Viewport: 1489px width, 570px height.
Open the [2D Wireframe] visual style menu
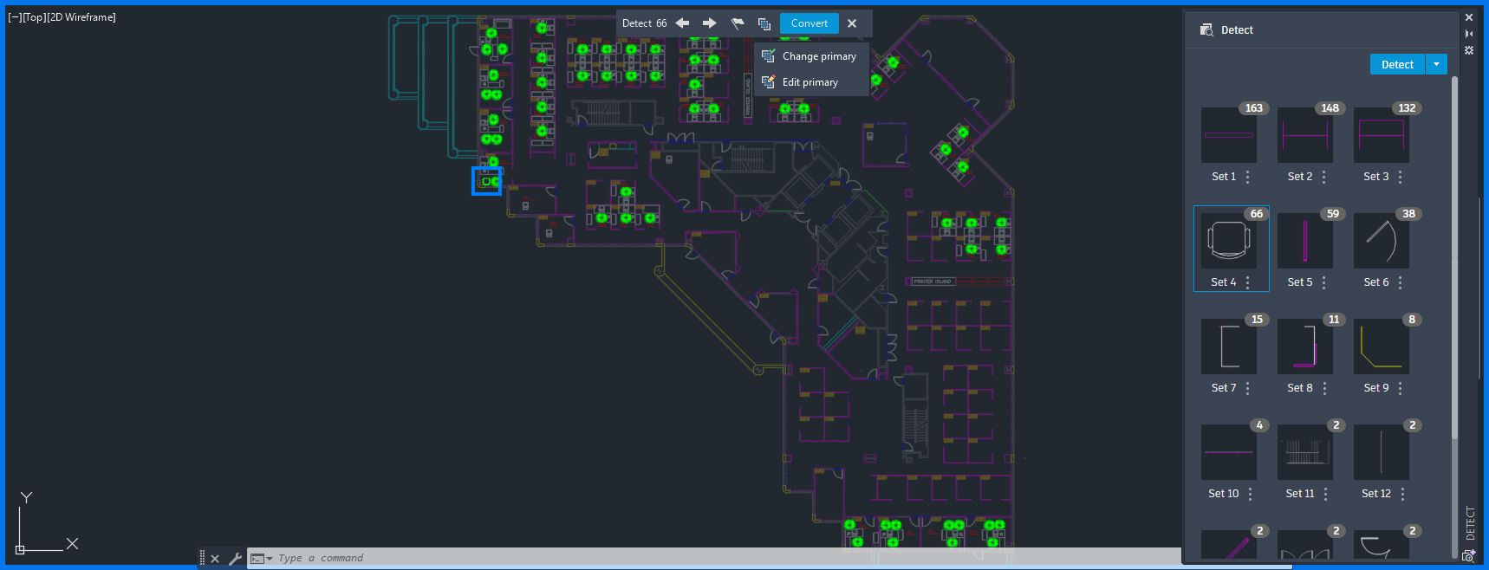coord(81,17)
